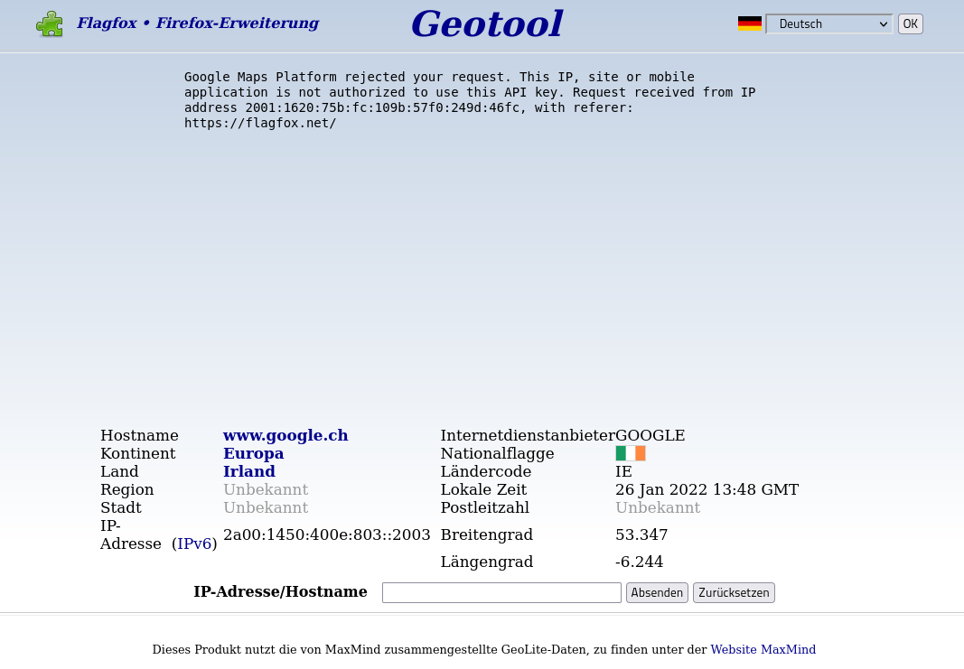Submit the lookup with Absenden button
The image size is (964, 669).
pyautogui.click(x=657, y=593)
